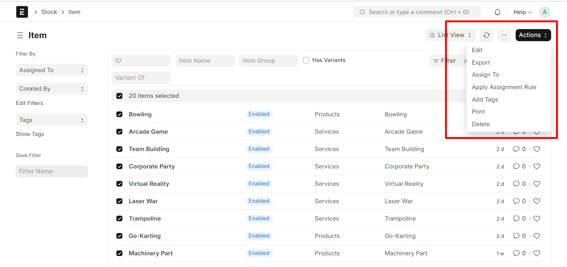Expand the Tags sidebar dropdown
Screen dimensions: 567x267
click(52, 120)
